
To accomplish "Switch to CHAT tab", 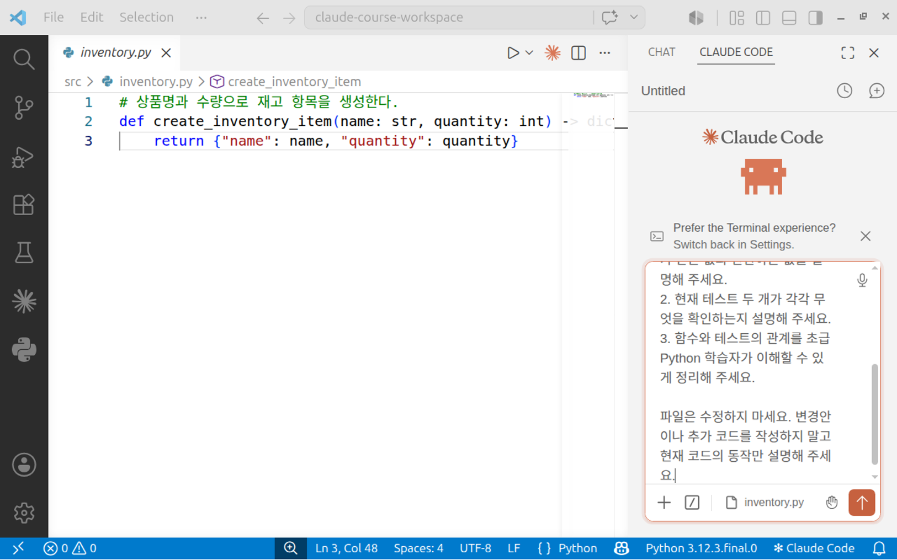I will (661, 52).
